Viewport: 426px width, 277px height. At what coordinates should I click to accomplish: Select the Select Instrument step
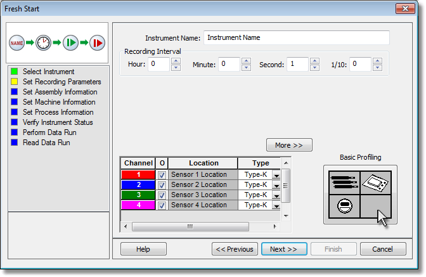point(48,72)
